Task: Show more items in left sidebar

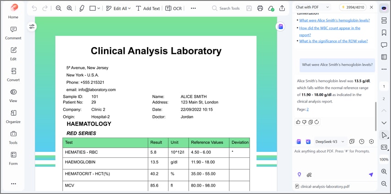Action: 13,184
